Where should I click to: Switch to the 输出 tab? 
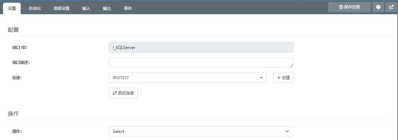click(x=107, y=8)
